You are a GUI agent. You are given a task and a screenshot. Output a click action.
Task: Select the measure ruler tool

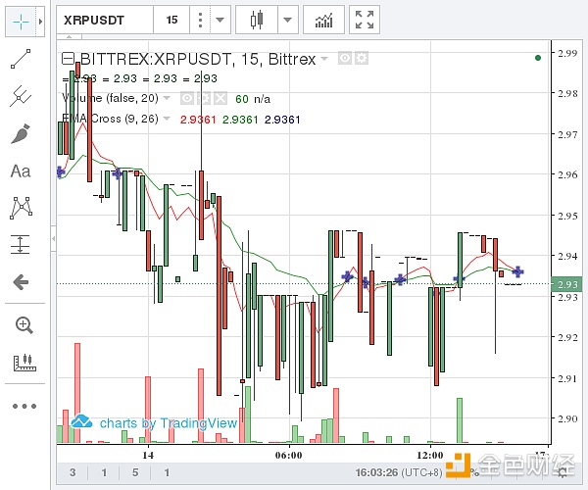(24, 363)
